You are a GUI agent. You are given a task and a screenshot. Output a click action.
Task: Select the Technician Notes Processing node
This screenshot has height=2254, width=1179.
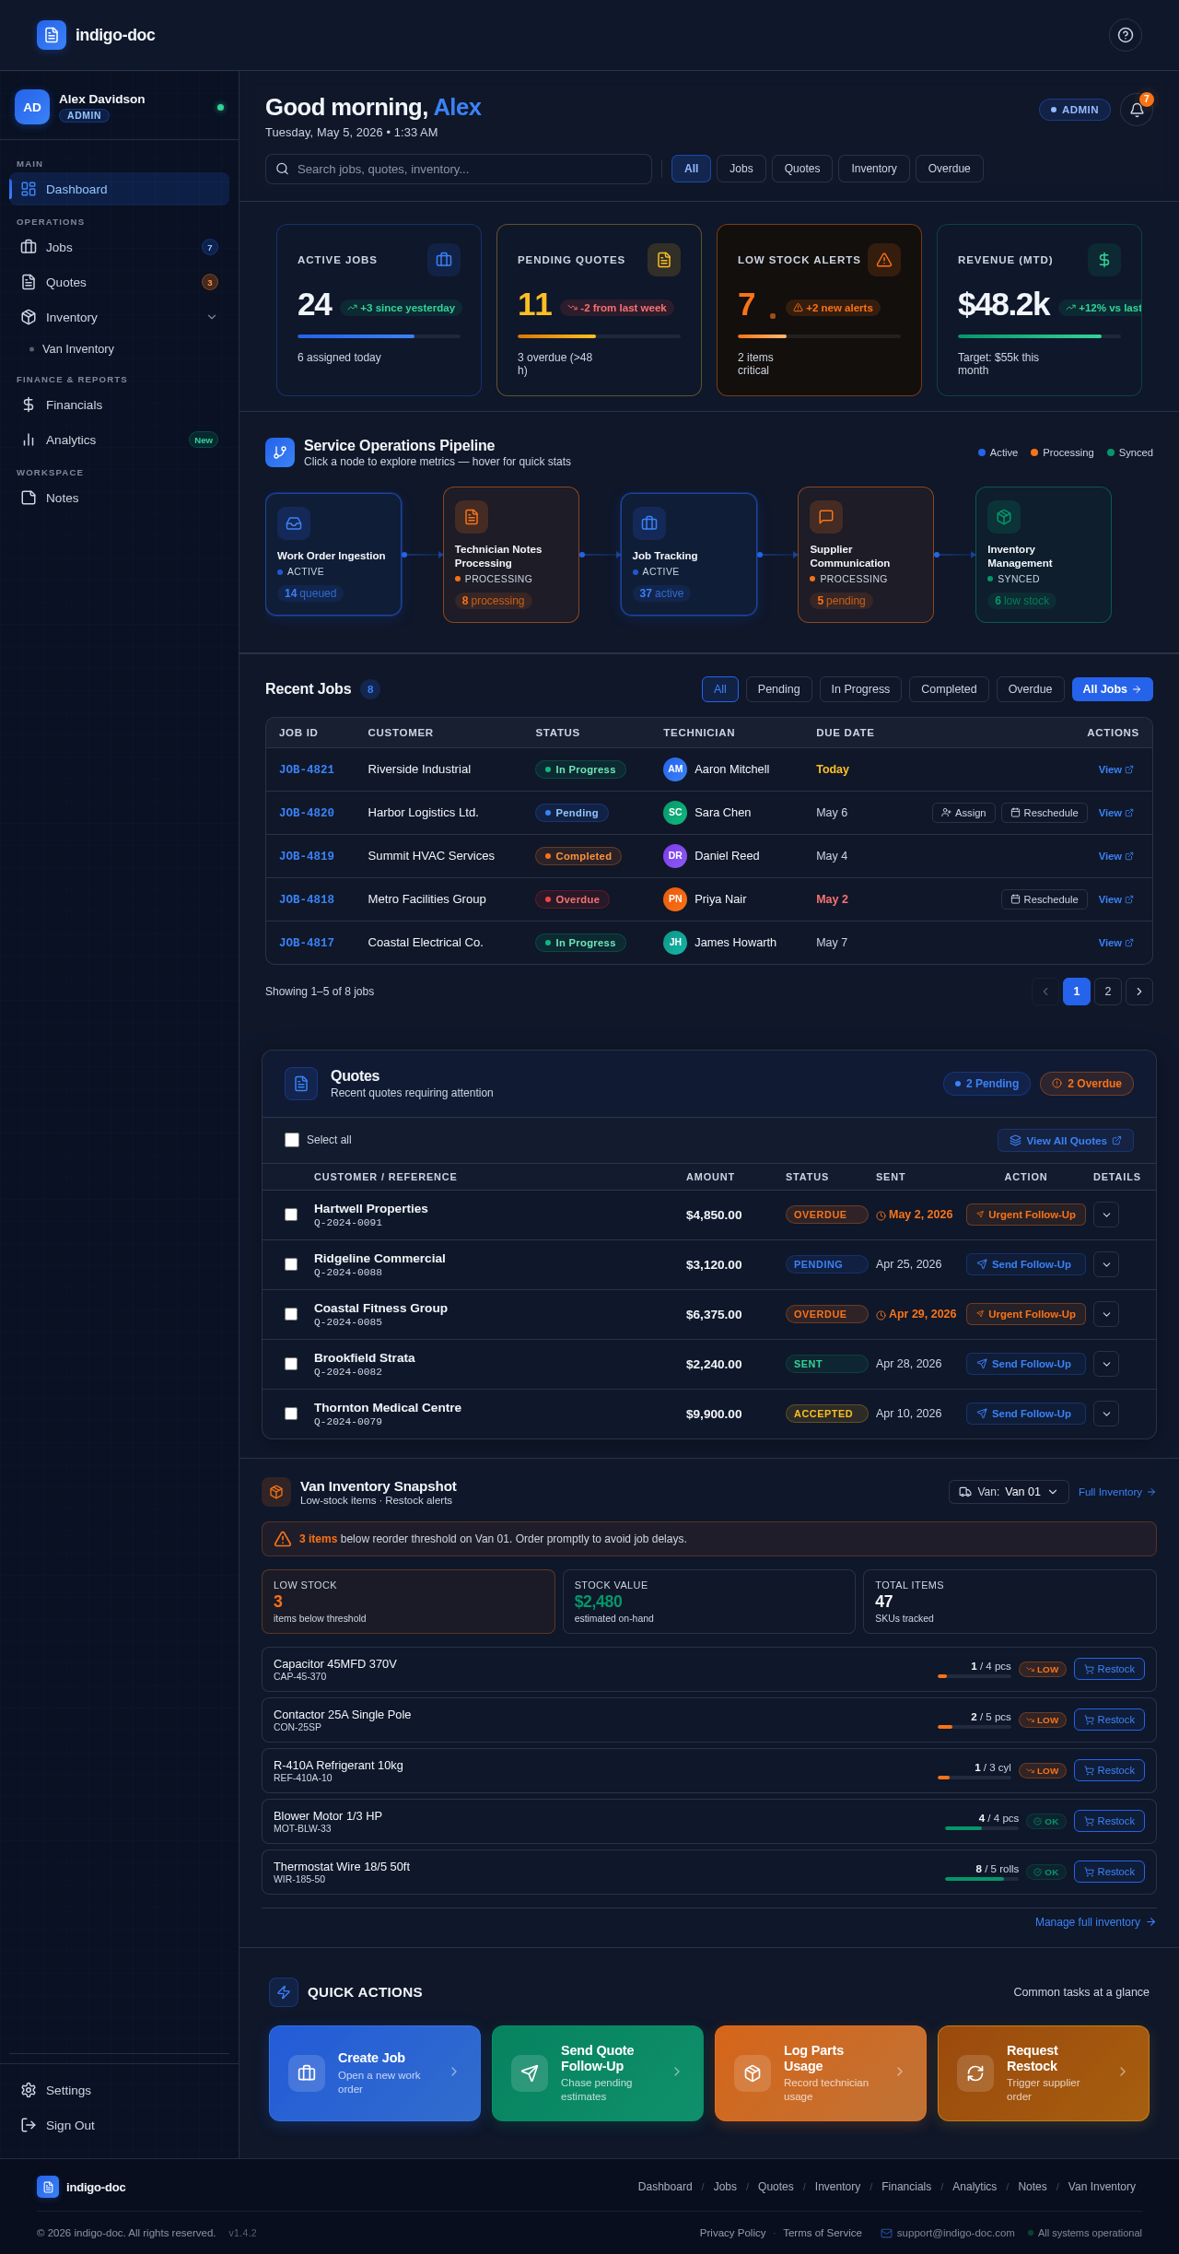pos(511,555)
